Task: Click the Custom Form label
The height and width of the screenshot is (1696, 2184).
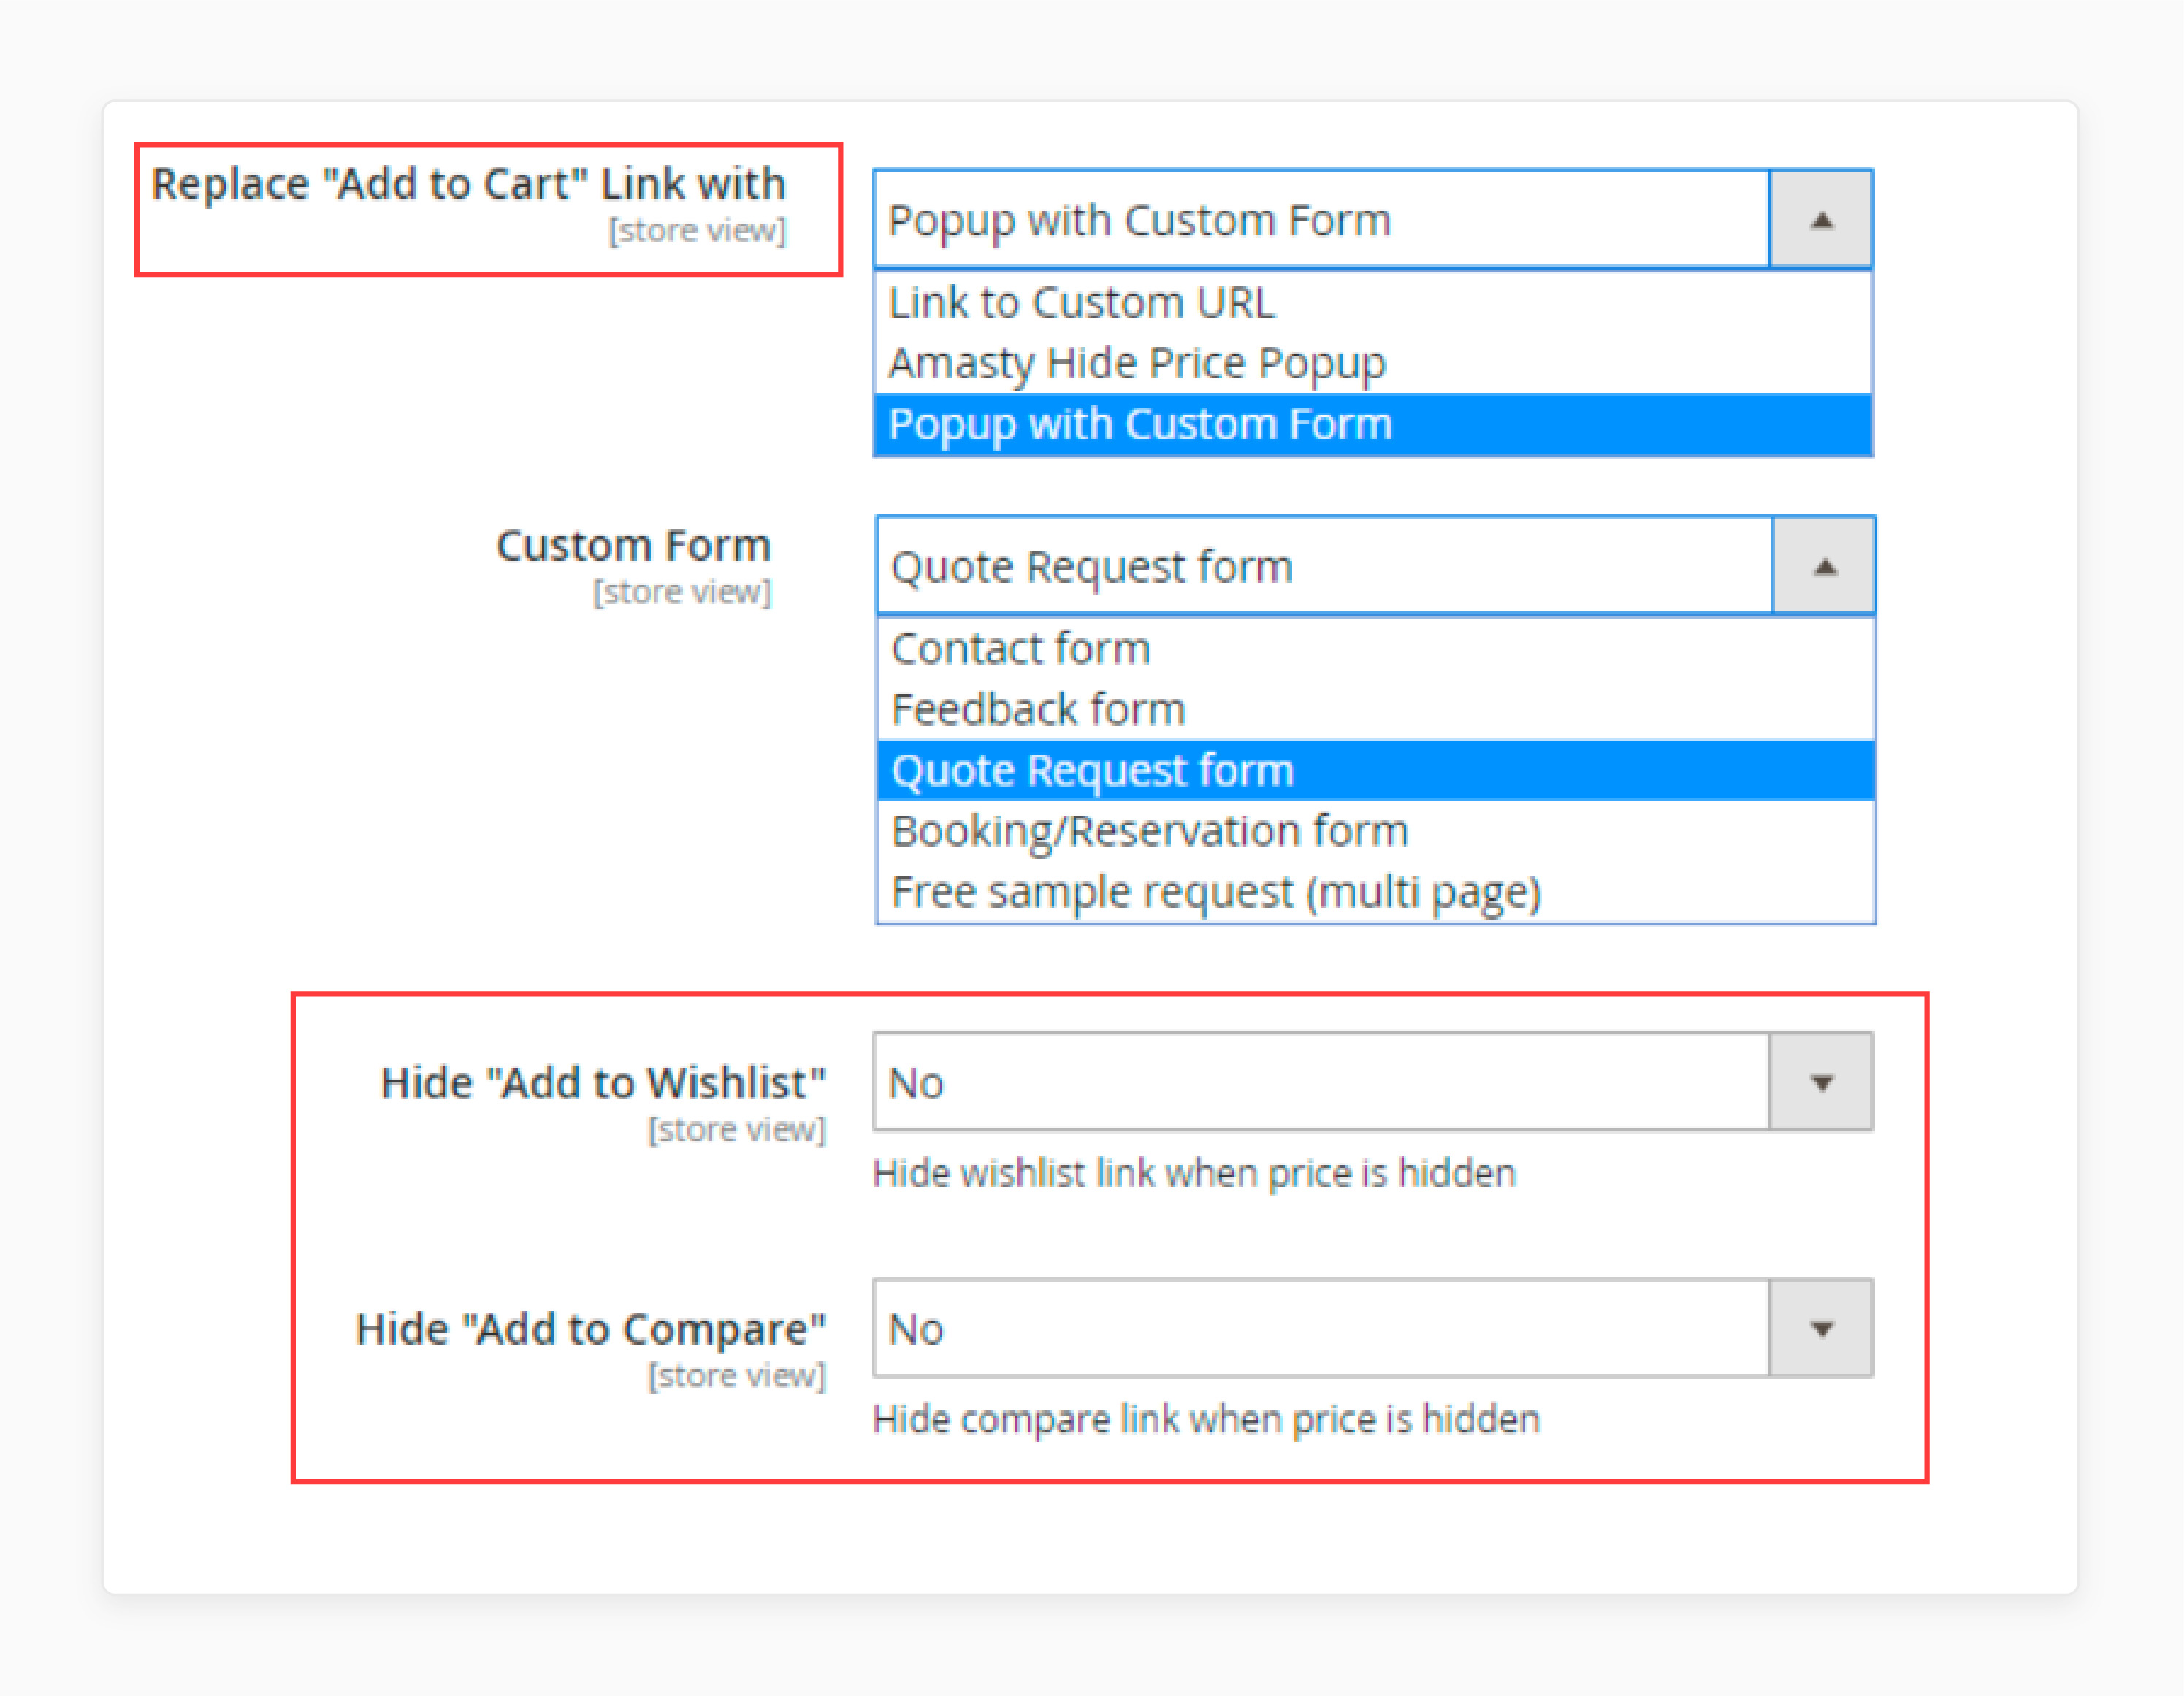Action: tap(634, 546)
